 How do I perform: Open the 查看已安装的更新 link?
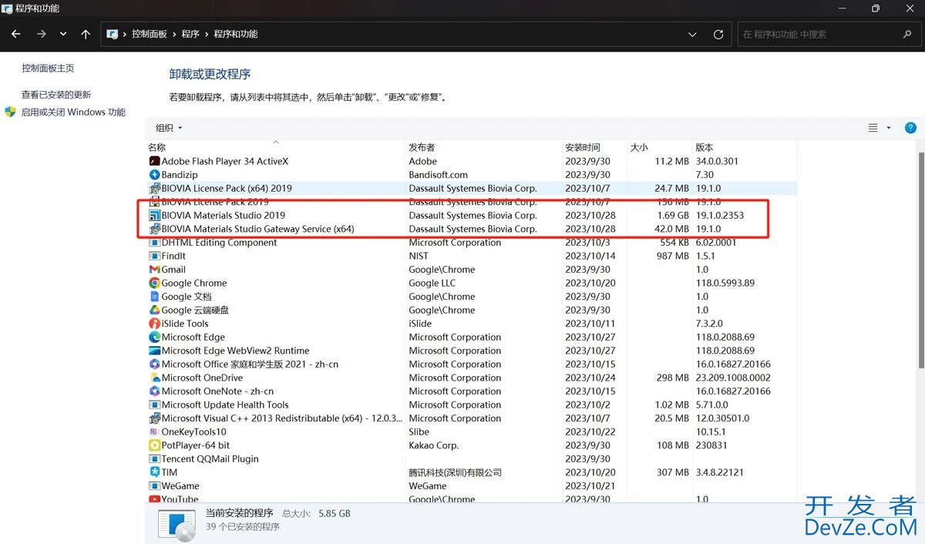coord(56,95)
